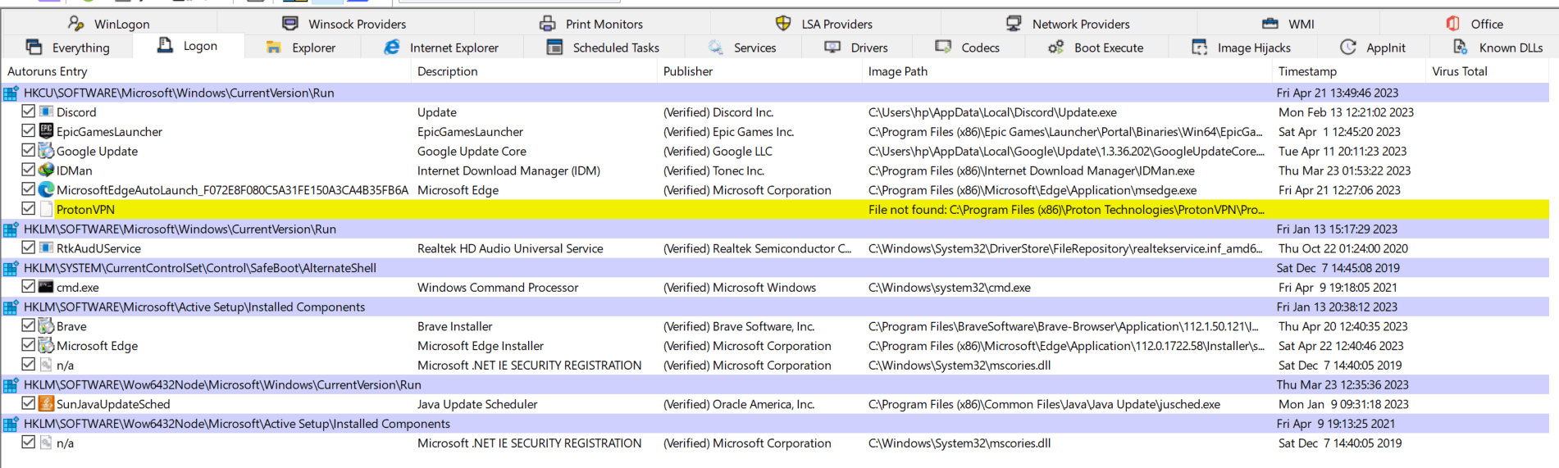Open the Print Monitors tab
The width and height of the screenshot is (1559, 468).
pyautogui.click(x=591, y=24)
